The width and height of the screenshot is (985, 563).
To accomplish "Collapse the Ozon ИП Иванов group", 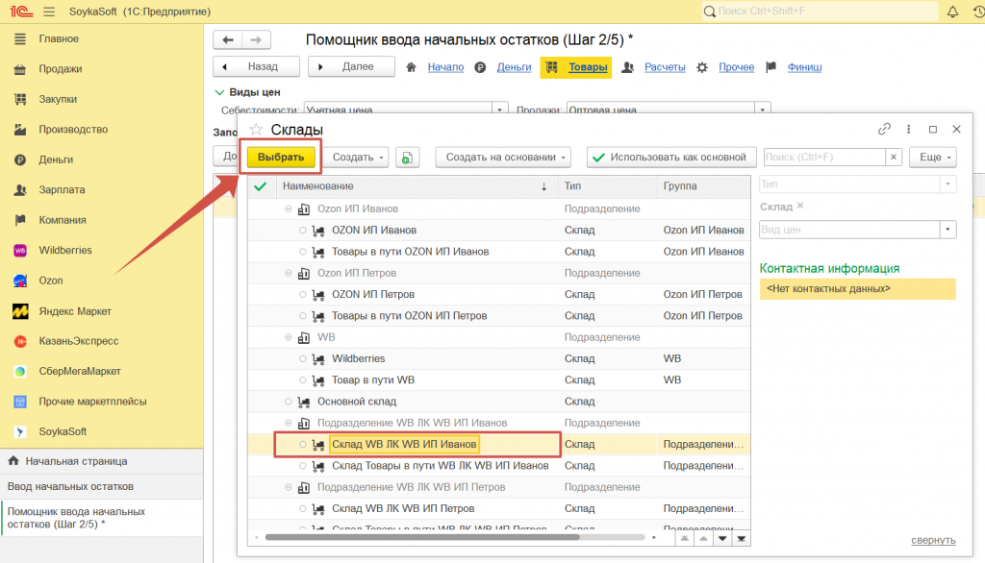I will coord(287,208).
